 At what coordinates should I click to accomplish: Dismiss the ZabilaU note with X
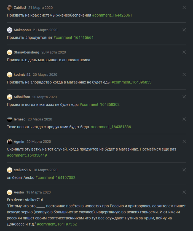tap(184, 8)
